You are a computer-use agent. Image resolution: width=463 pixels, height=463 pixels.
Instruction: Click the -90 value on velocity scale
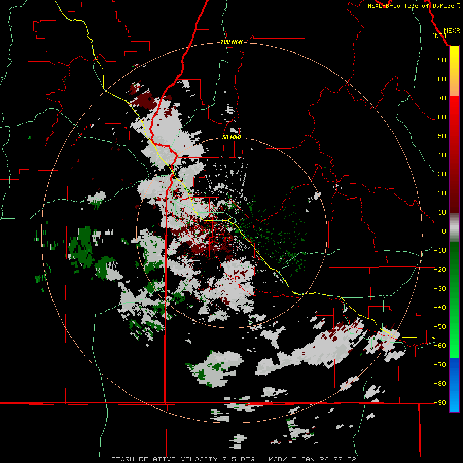(440, 403)
